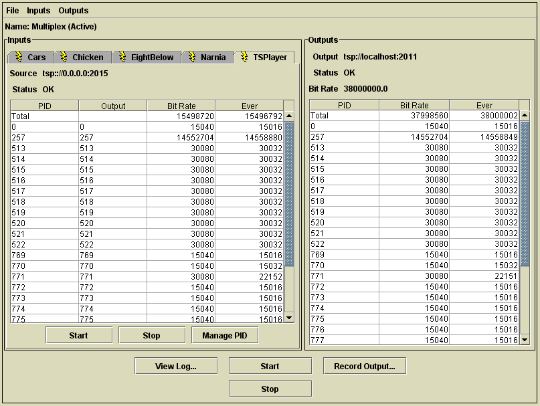540x406 pixels.
Task: Click the lightning icon on Cars tab
Action: (x=19, y=57)
